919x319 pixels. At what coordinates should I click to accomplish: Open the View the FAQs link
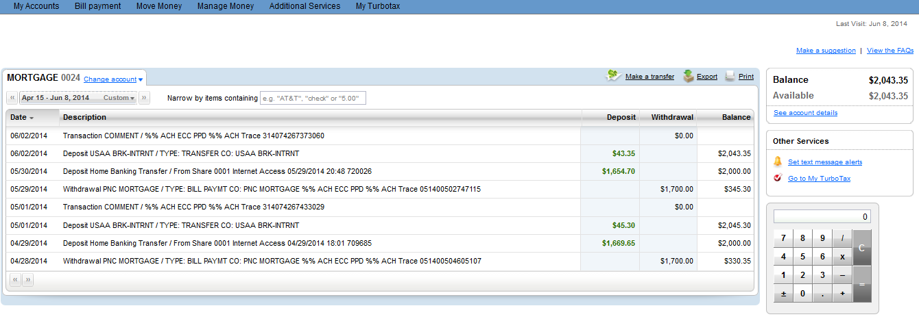pos(890,51)
